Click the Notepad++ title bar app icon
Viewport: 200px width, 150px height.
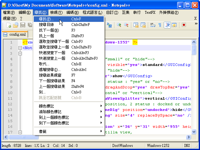pos(4,5)
